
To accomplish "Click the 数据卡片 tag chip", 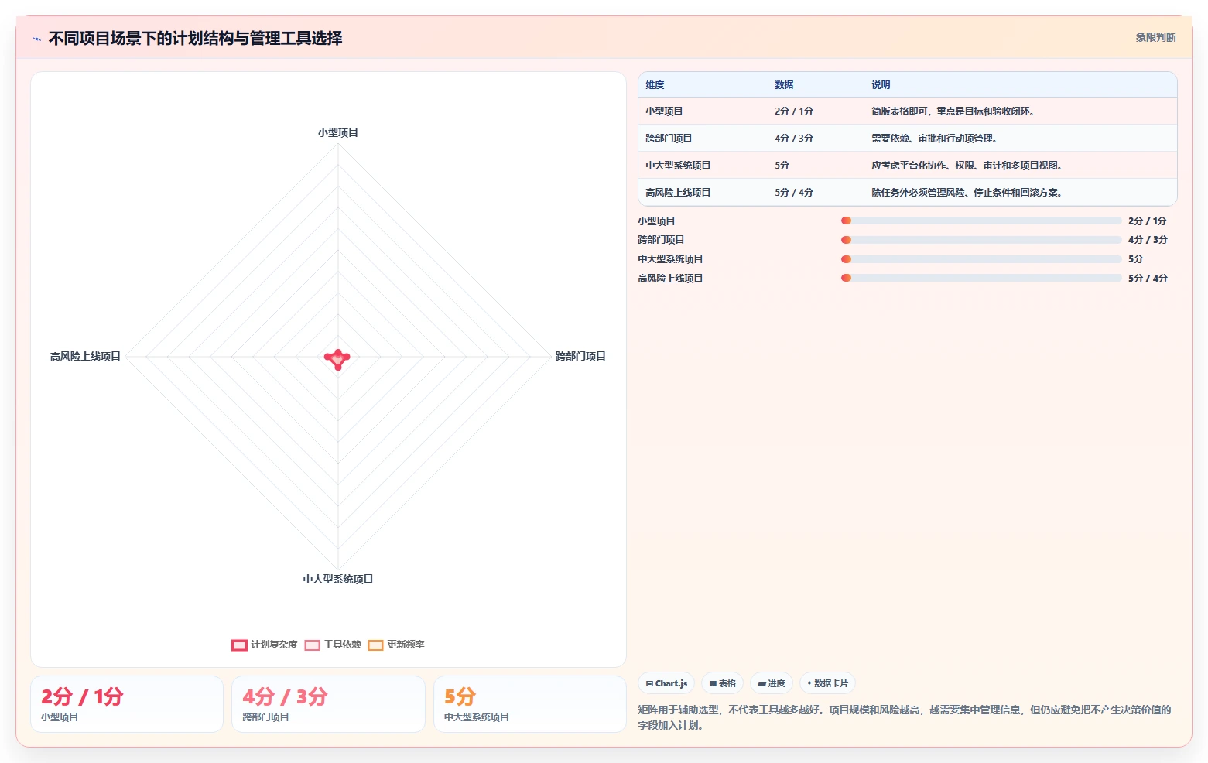I will pyautogui.click(x=827, y=683).
